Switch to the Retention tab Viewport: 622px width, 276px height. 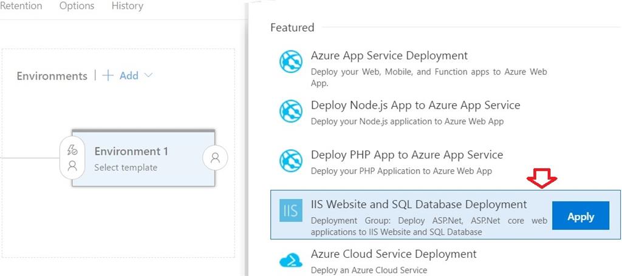point(21,6)
